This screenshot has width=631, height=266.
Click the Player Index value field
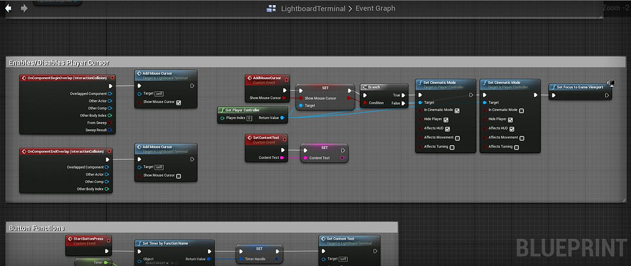(250, 118)
